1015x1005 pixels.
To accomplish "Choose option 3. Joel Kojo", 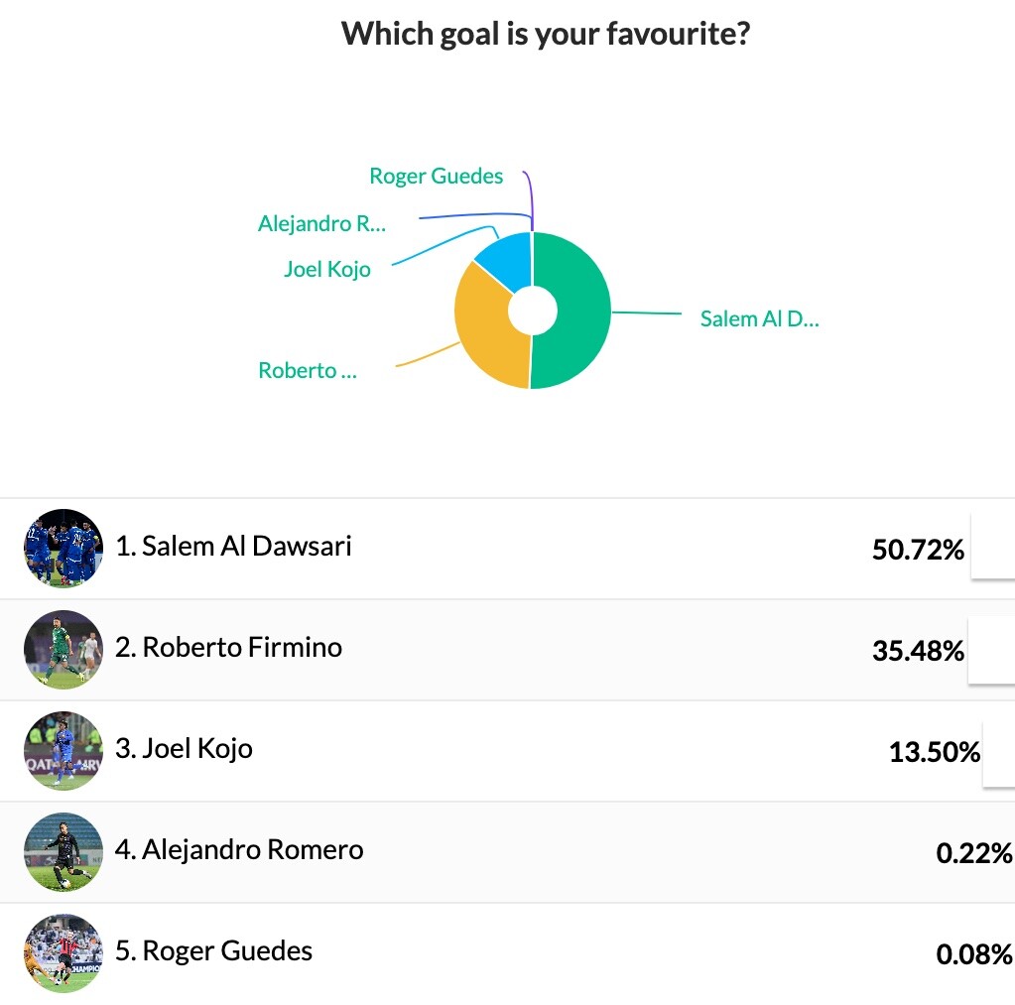I will (508, 751).
